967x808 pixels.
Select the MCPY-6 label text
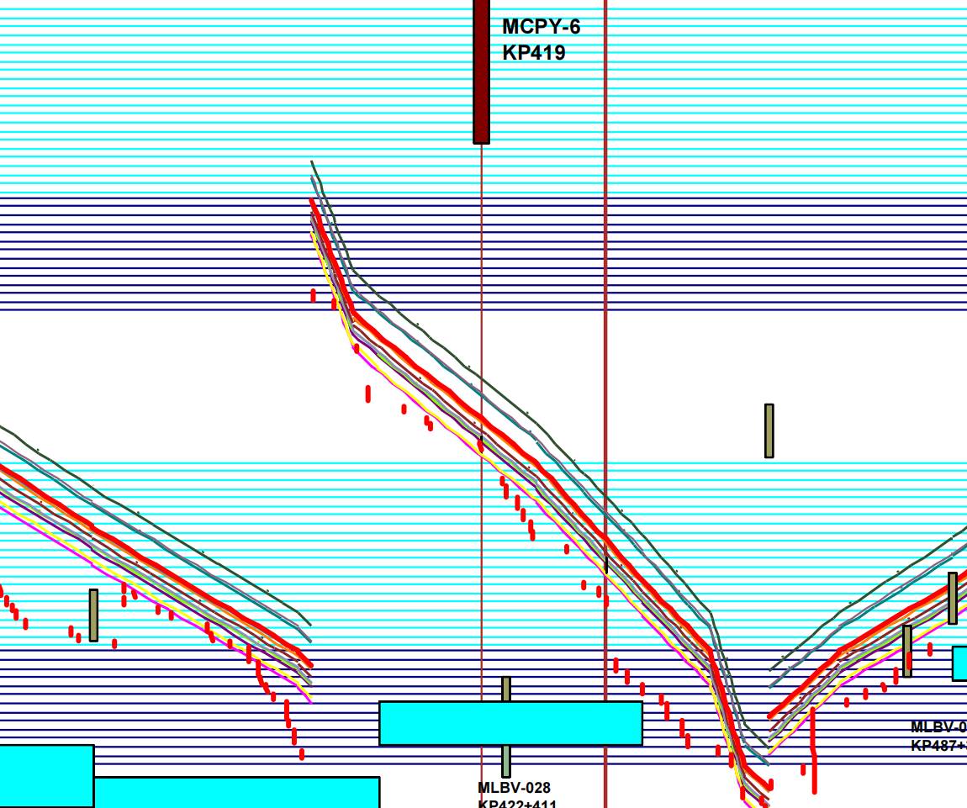[x=541, y=27]
